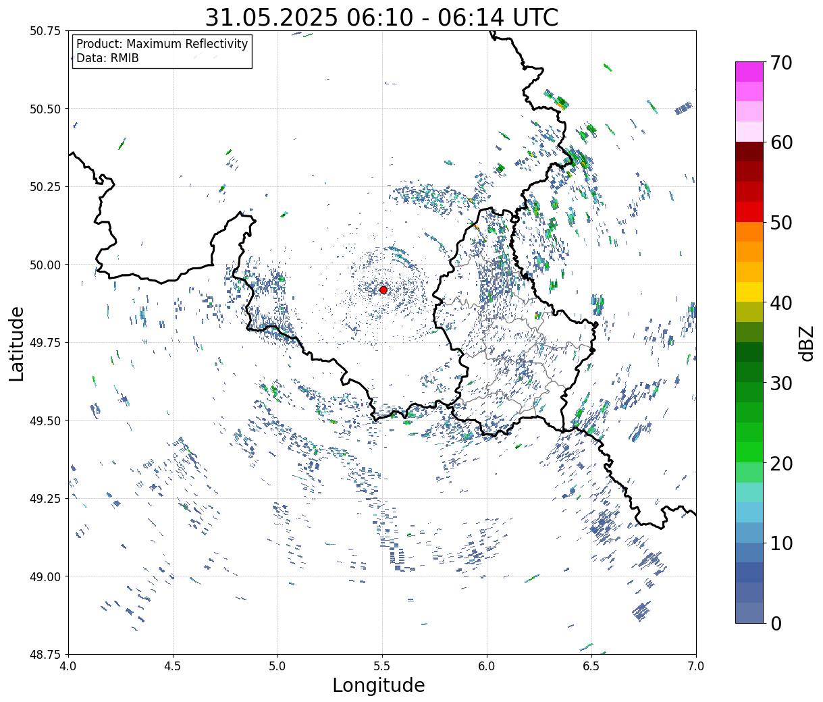
Task: Click the colorbar tick label 10
Action: pyautogui.click(x=780, y=543)
